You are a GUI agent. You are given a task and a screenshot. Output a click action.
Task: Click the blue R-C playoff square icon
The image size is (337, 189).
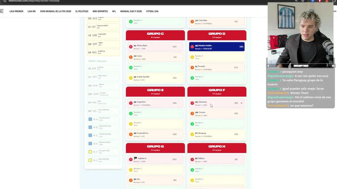click(x=90, y=135)
